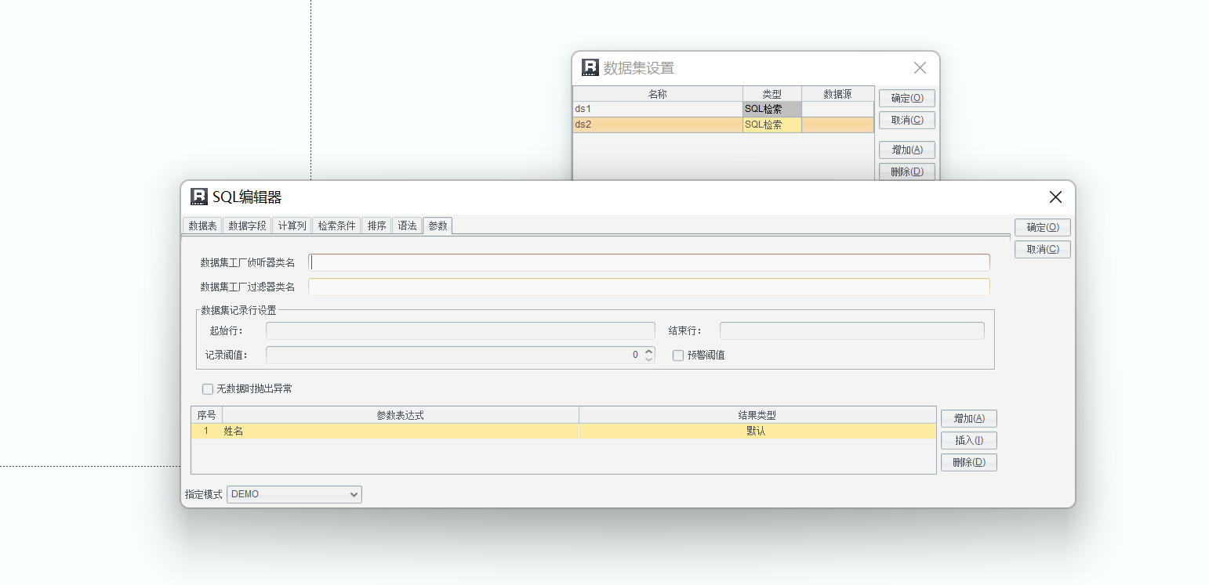Screen dimensions: 1209x585
Task: Click the 数据集工厂过滤器类名 input field
Action: point(649,287)
